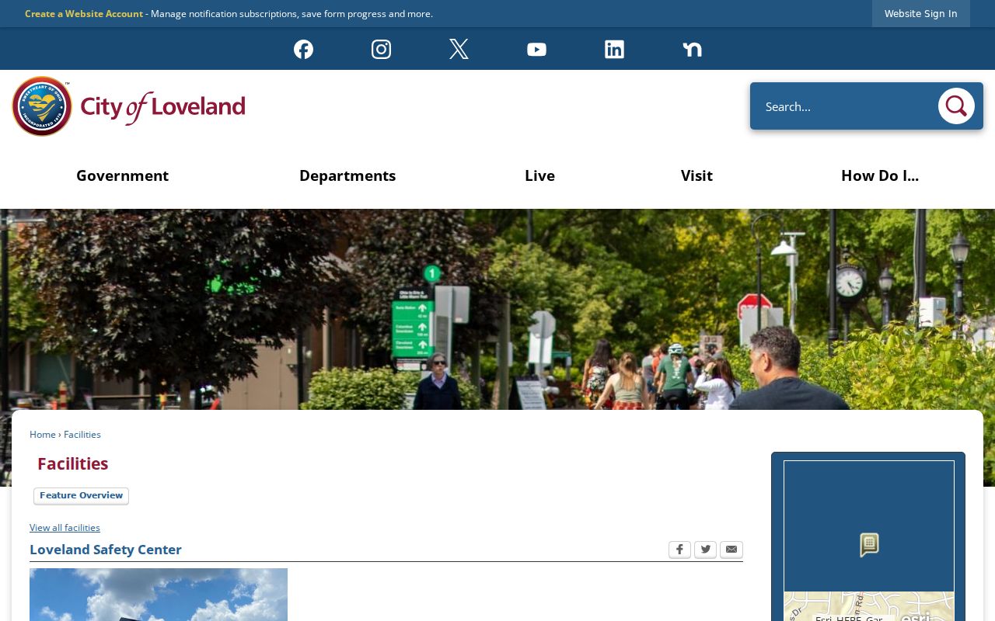The height and width of the screenshot is (621, 995).
Task: Open the Government menu
Action: 122,175
